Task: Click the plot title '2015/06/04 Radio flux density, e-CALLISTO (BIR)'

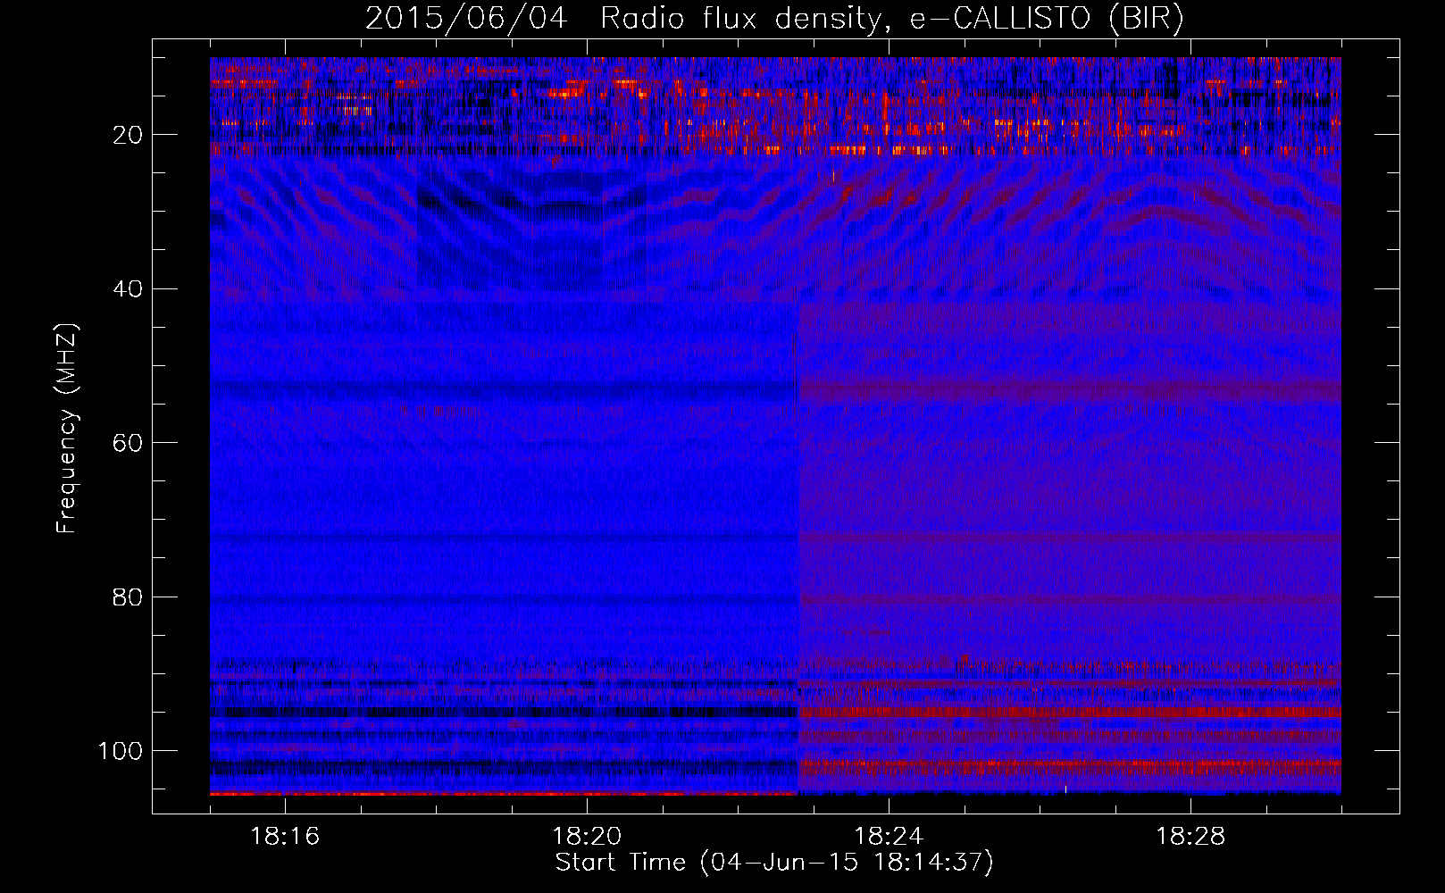Action: coord(774,19)
